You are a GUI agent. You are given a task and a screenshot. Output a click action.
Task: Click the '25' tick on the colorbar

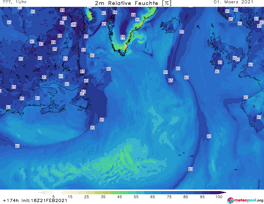(86, 197)
